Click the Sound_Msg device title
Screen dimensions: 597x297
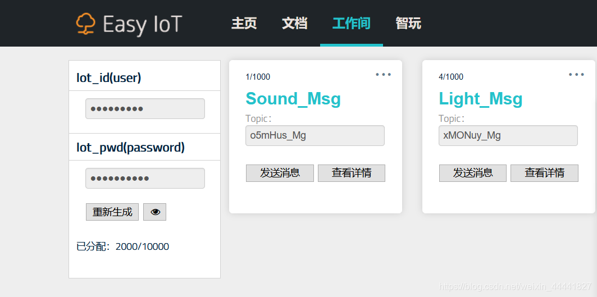point(293,99)
